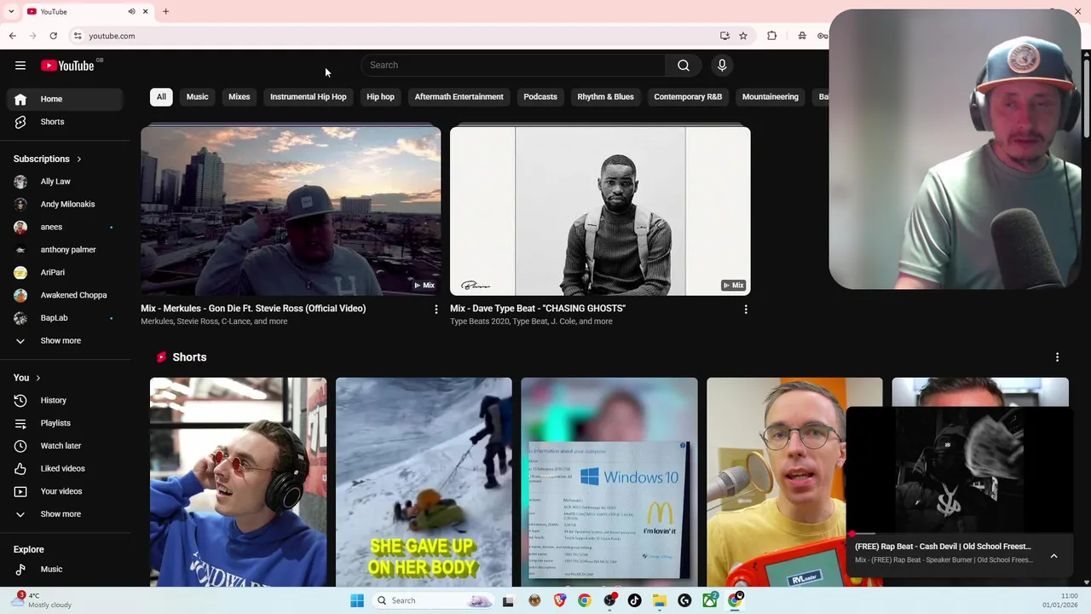Start voice search with the microphone
Image resolution: width=1091 pixels, height=614 pixels.
tap(722, 66)
